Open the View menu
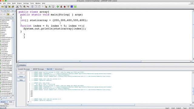 pyautogui.click(x=9, y=3)
